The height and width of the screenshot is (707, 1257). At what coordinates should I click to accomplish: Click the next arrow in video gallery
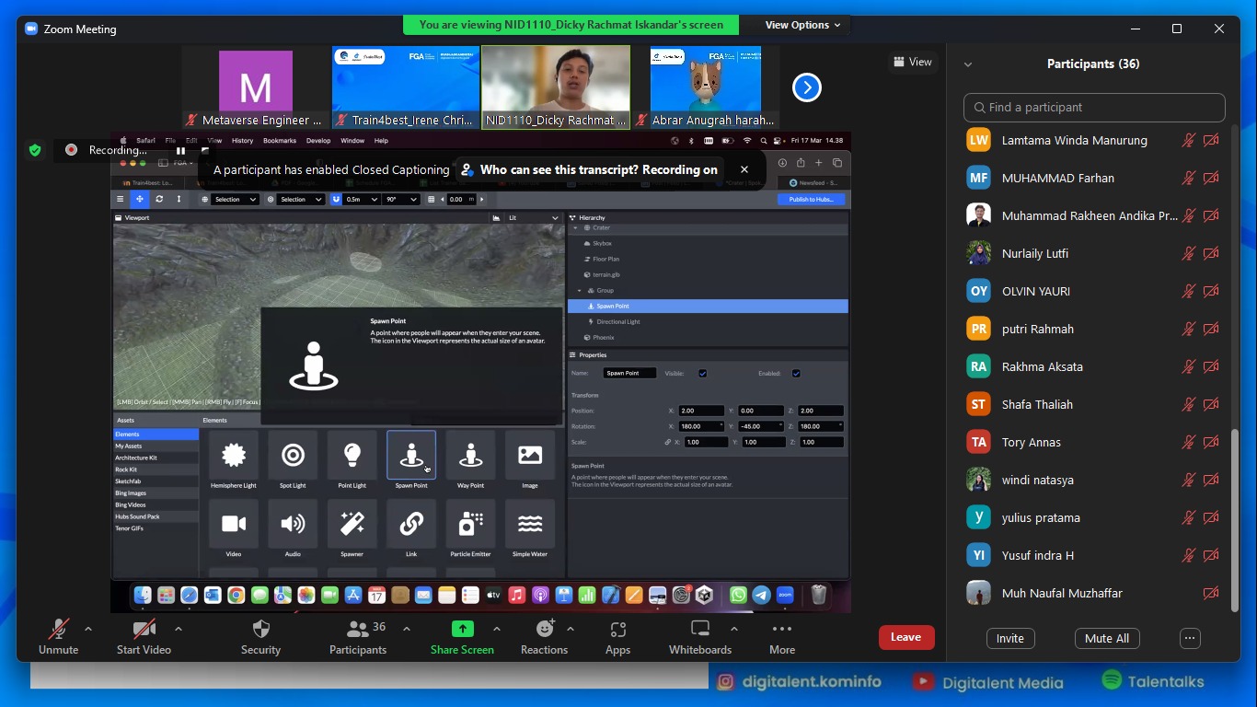point(806,87)
